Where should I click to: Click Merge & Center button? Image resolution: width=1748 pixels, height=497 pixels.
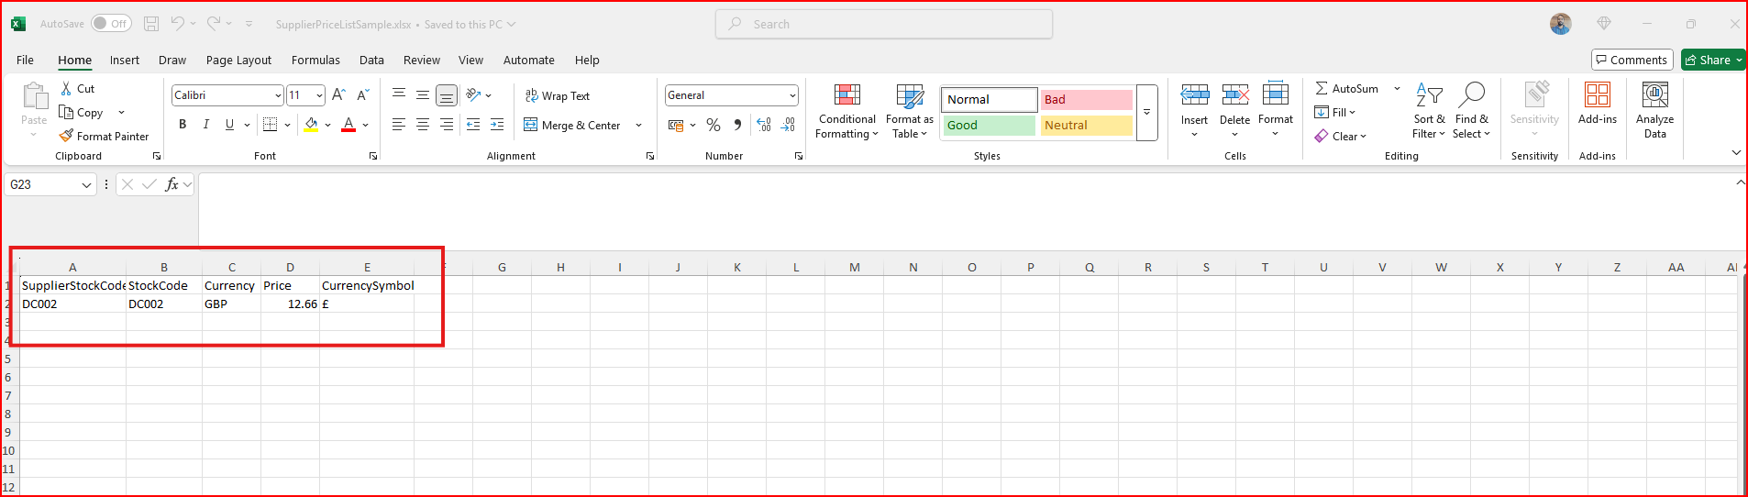pyautogui.click(x=572, y=125)
